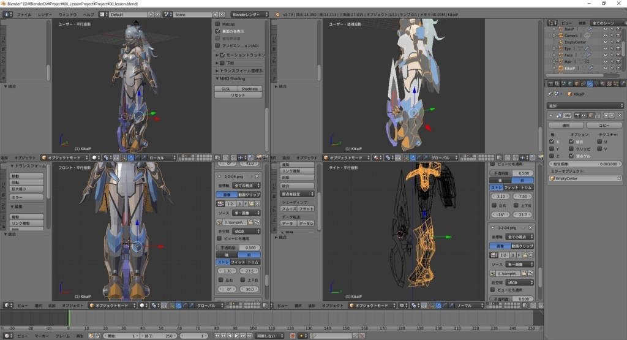This screenshot has width=627, height=340.
Task: Click the 適用 (apply) modifier button
Action: pos(566,125)
